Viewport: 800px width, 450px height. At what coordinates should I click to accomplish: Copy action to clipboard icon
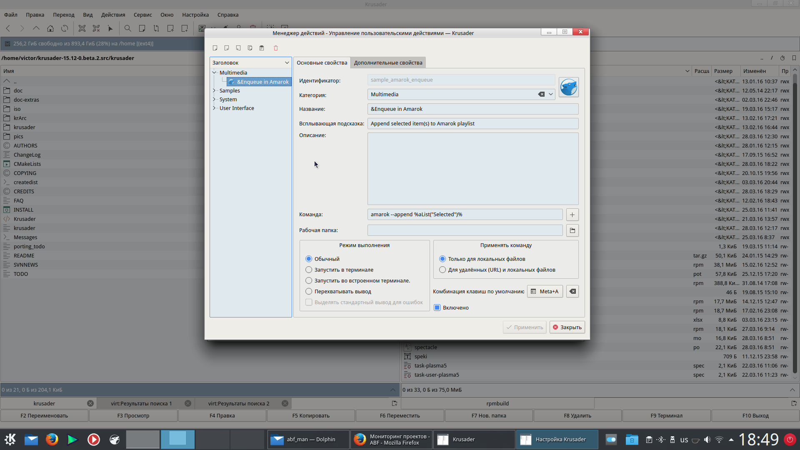[250, 48]
